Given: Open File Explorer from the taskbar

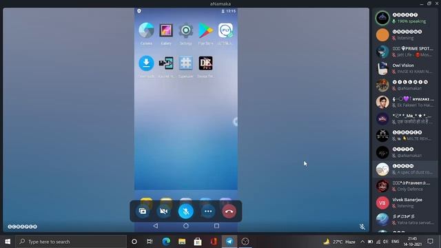Looking at the screenshot, I should point(182,242).
